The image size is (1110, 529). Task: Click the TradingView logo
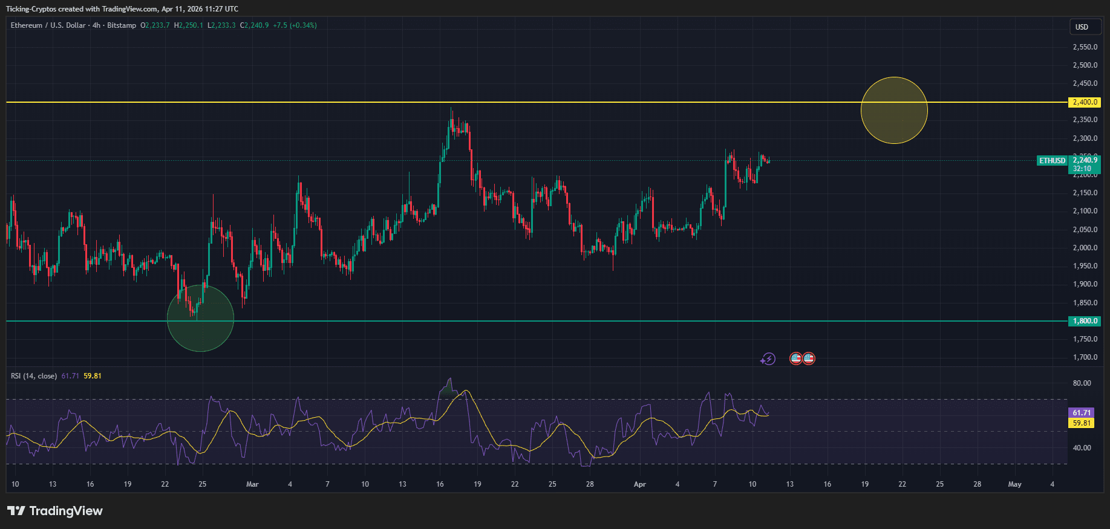click(x=55, y=511)
